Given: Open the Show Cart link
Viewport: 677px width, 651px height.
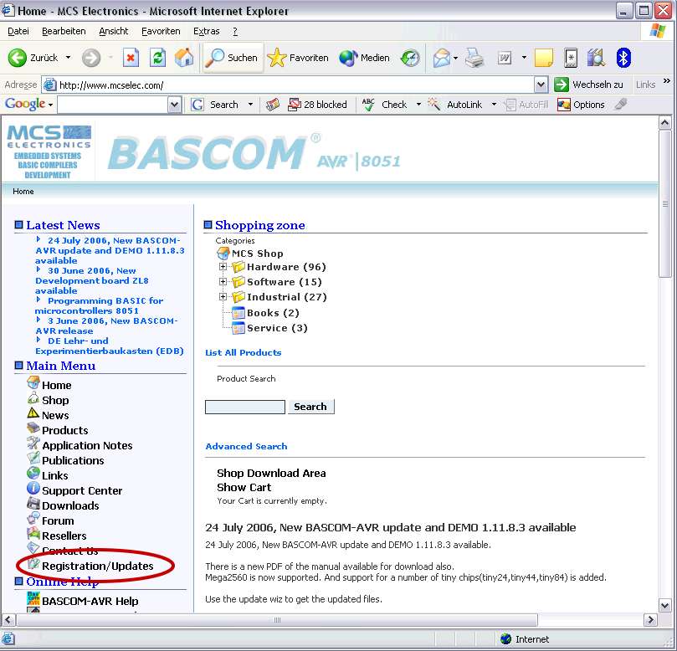Looking at the screenshot, I should tap(244, 487).
